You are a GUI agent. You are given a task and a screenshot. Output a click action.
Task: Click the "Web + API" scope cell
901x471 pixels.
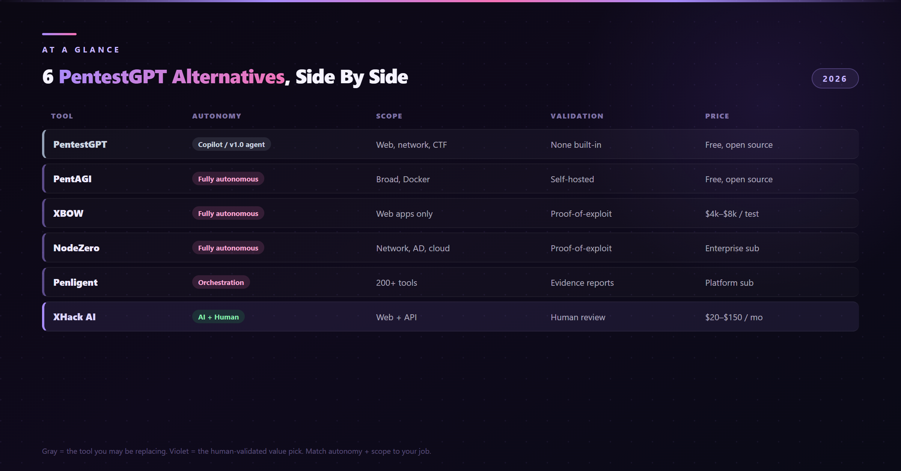point(396,317)
